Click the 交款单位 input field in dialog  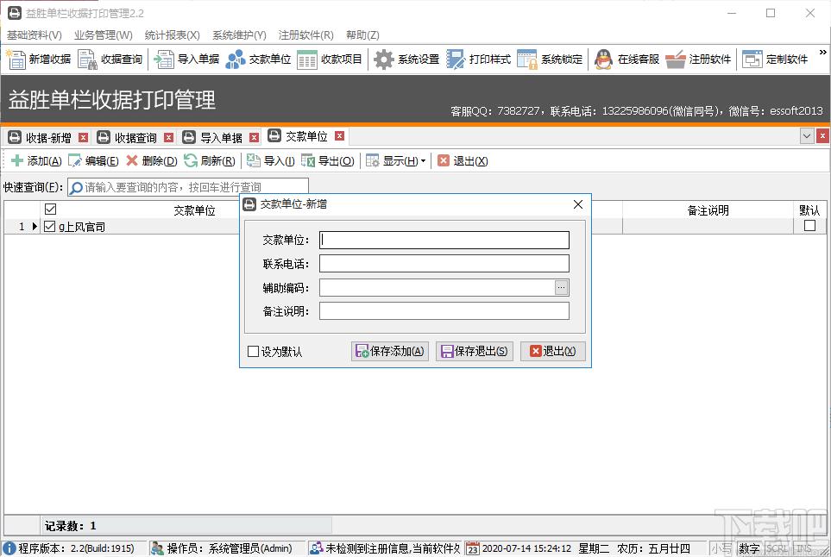[x=444, y=241]
